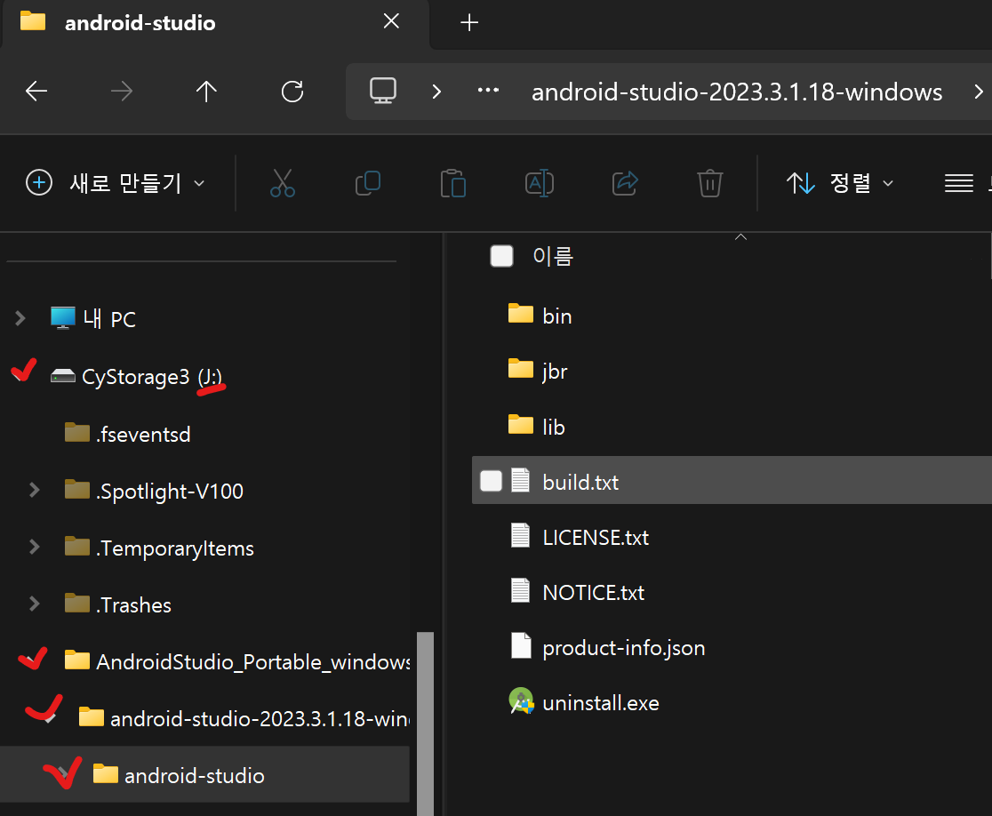Expand the .Trashes folder node
992x816 pixels.
tap(34, 604)
